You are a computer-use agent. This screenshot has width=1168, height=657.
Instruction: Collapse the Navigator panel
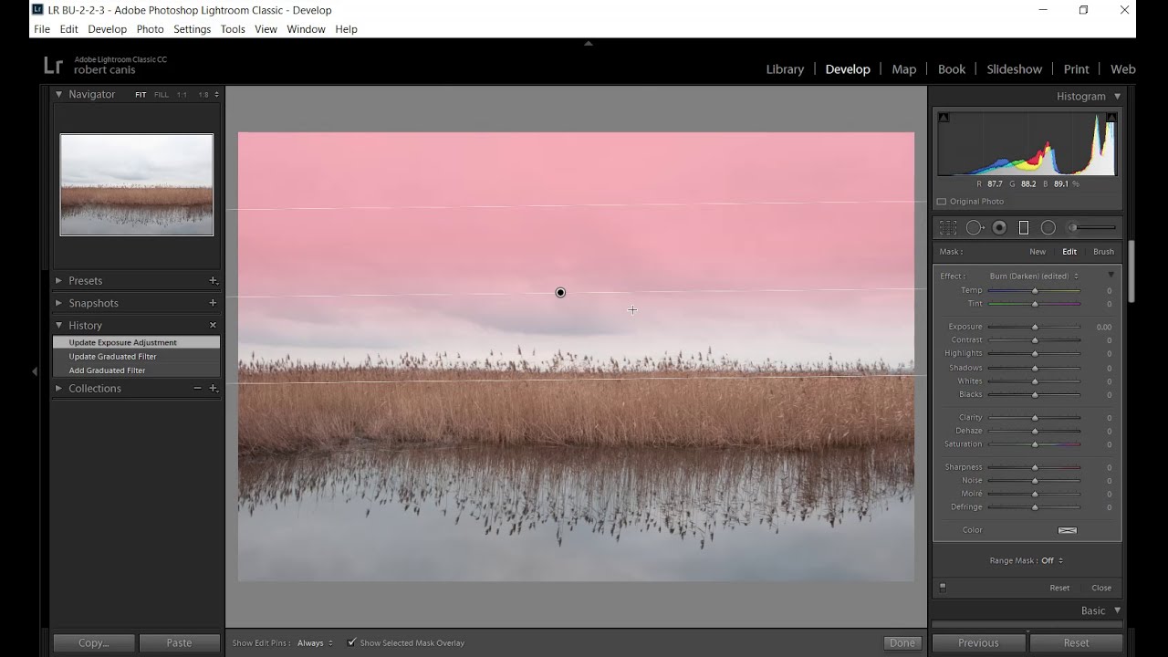(58, 94)
